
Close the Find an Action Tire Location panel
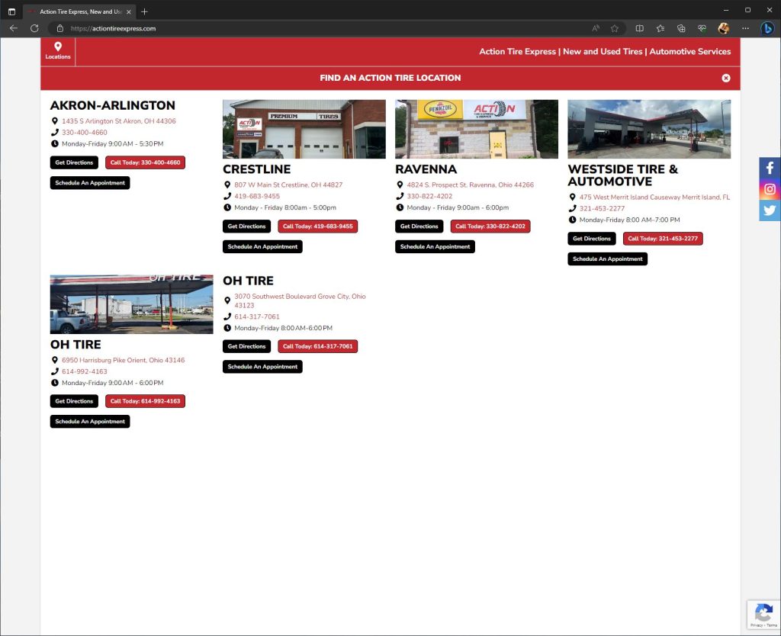[x=725, y=78]
